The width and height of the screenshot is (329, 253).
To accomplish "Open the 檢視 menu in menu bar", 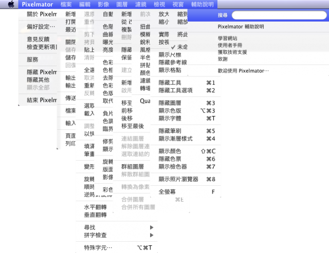I will point(159,5).
